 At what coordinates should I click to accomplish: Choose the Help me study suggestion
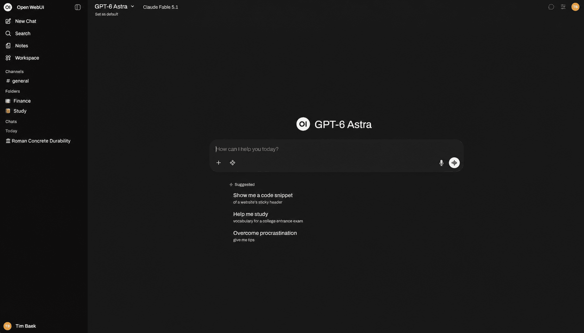[x=268, y=217]
